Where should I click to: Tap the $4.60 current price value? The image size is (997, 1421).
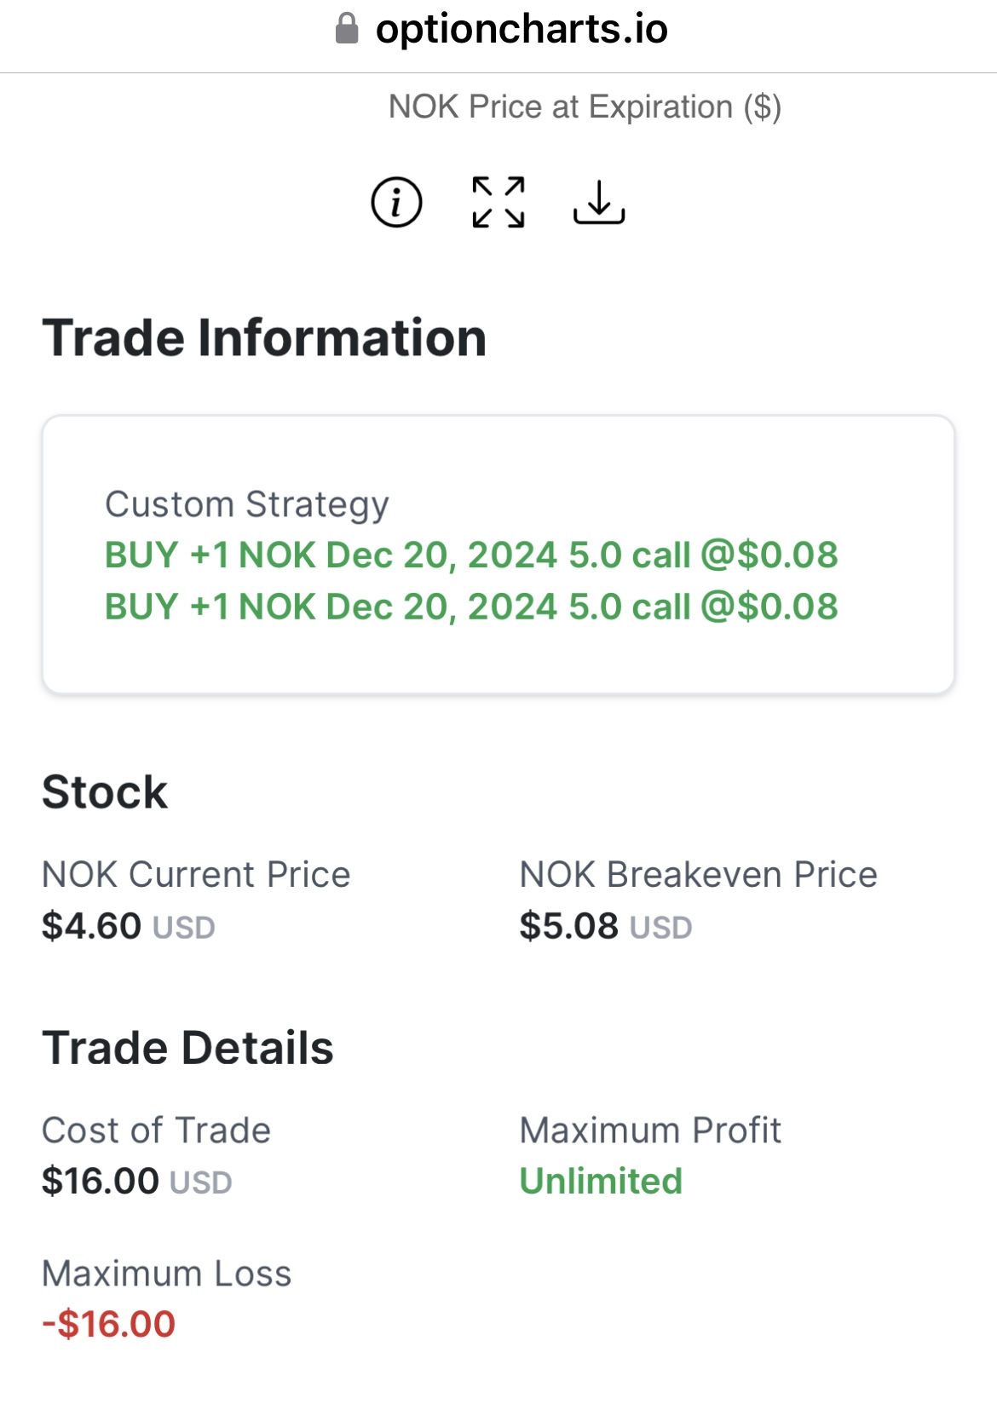(x=91, y=926)
